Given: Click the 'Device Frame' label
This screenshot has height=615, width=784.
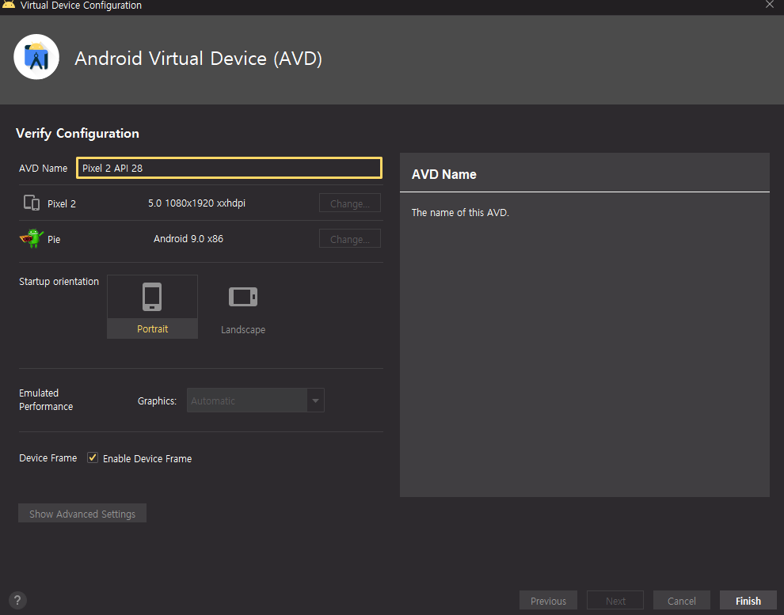Looking at the screenshot, I should [x=48, y=457].
